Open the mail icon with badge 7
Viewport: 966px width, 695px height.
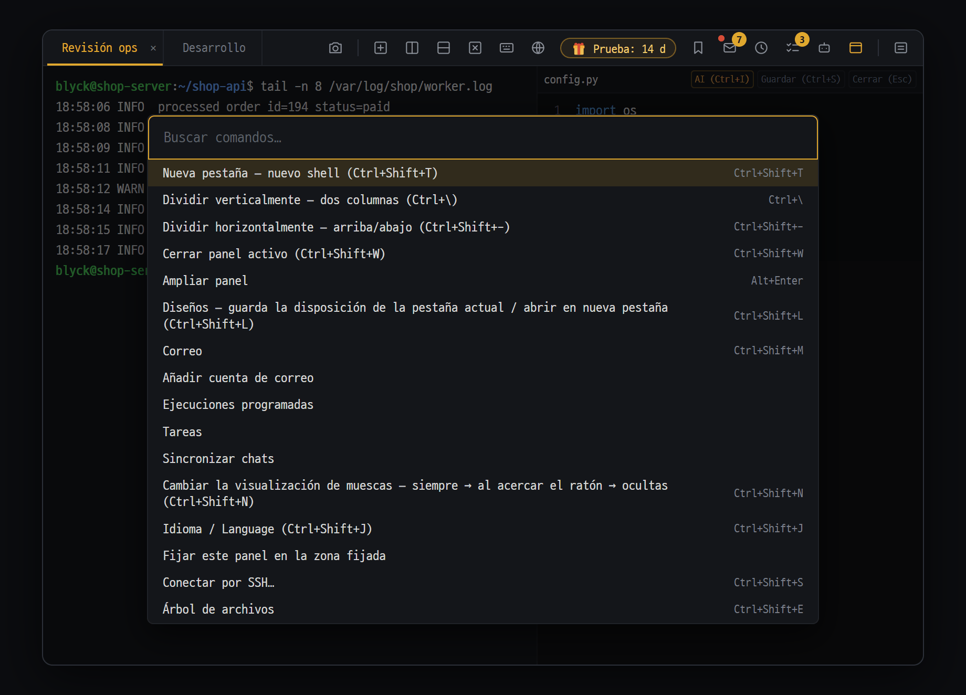(x=730, y=48)
